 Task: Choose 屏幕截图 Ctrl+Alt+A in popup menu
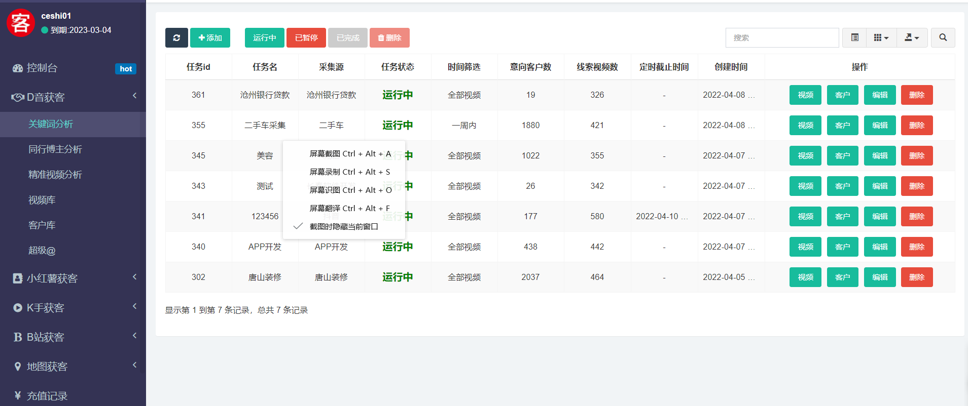click(x=344, y=154)
